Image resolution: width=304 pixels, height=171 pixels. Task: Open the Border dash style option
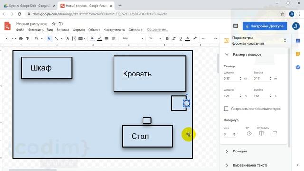point(114,38)
